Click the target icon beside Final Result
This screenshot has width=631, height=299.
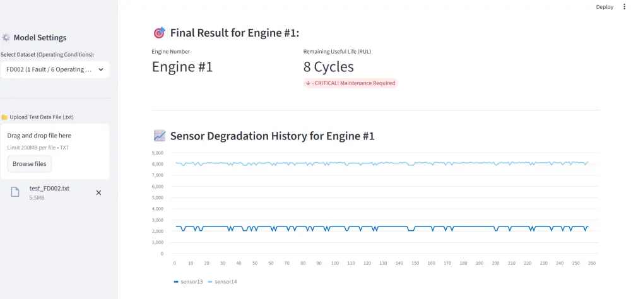pos(159,33)
